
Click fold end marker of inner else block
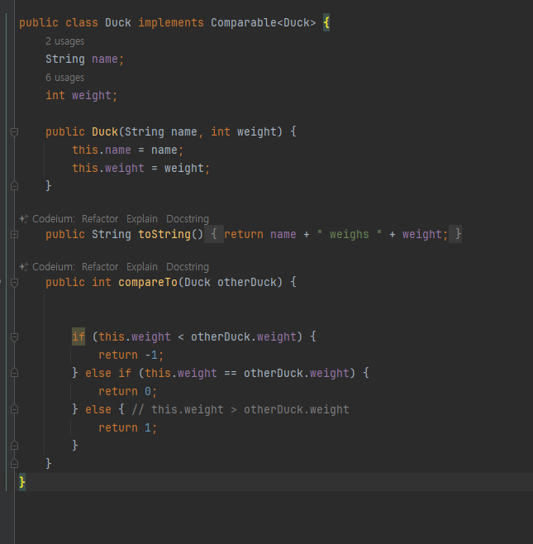click(x=14, y=446)
